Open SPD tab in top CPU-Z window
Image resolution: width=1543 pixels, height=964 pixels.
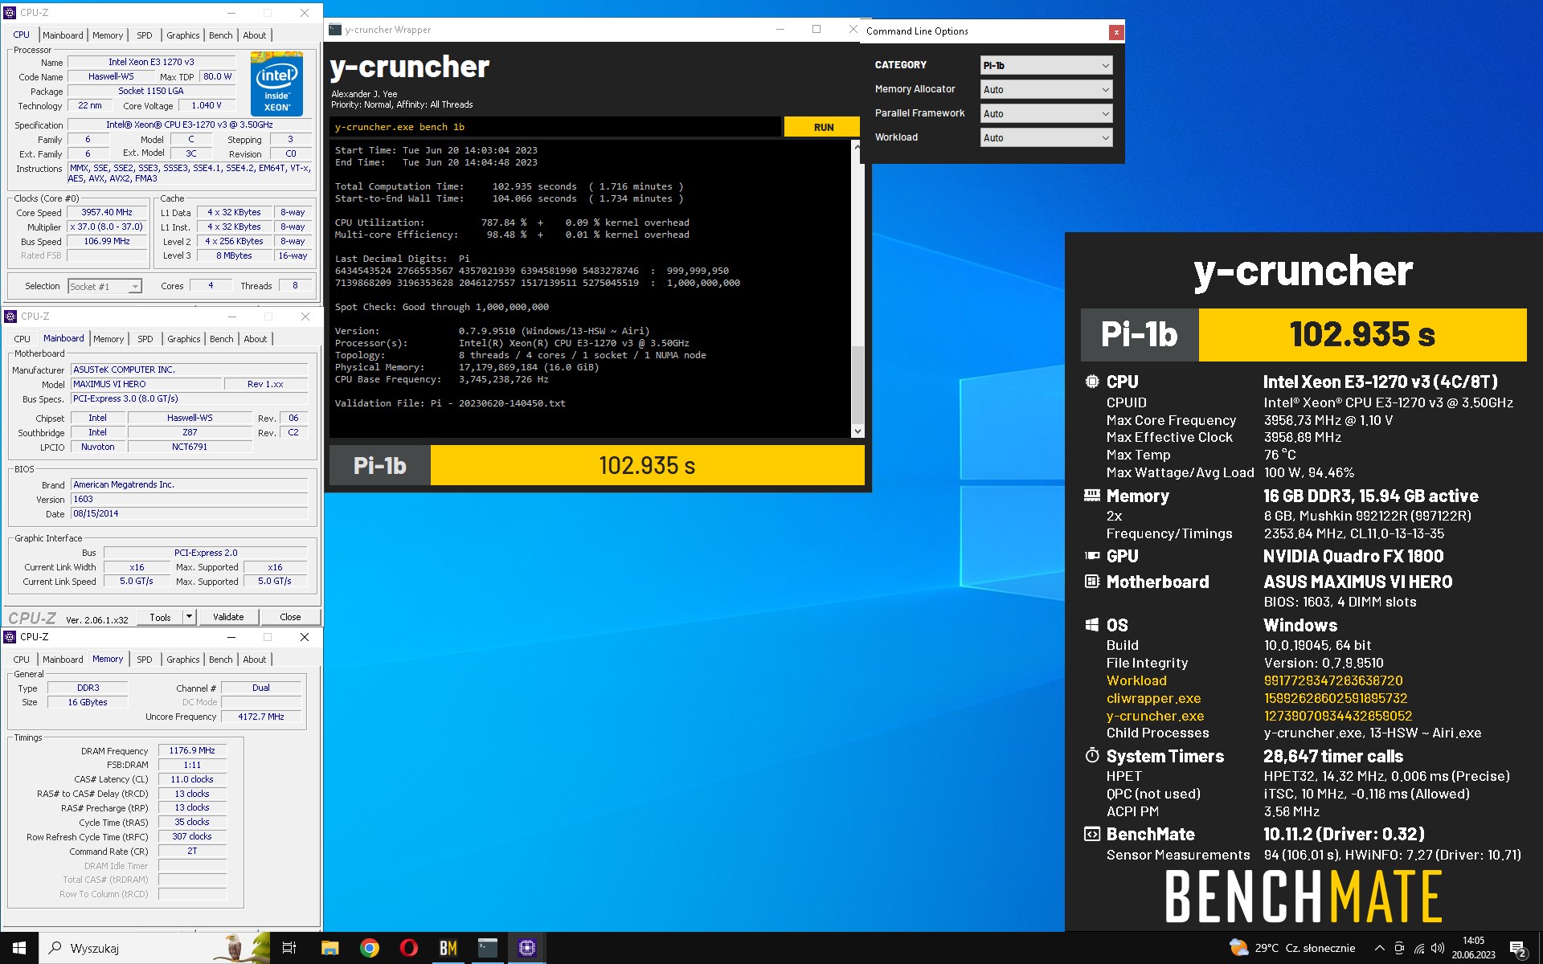[145, 35]
